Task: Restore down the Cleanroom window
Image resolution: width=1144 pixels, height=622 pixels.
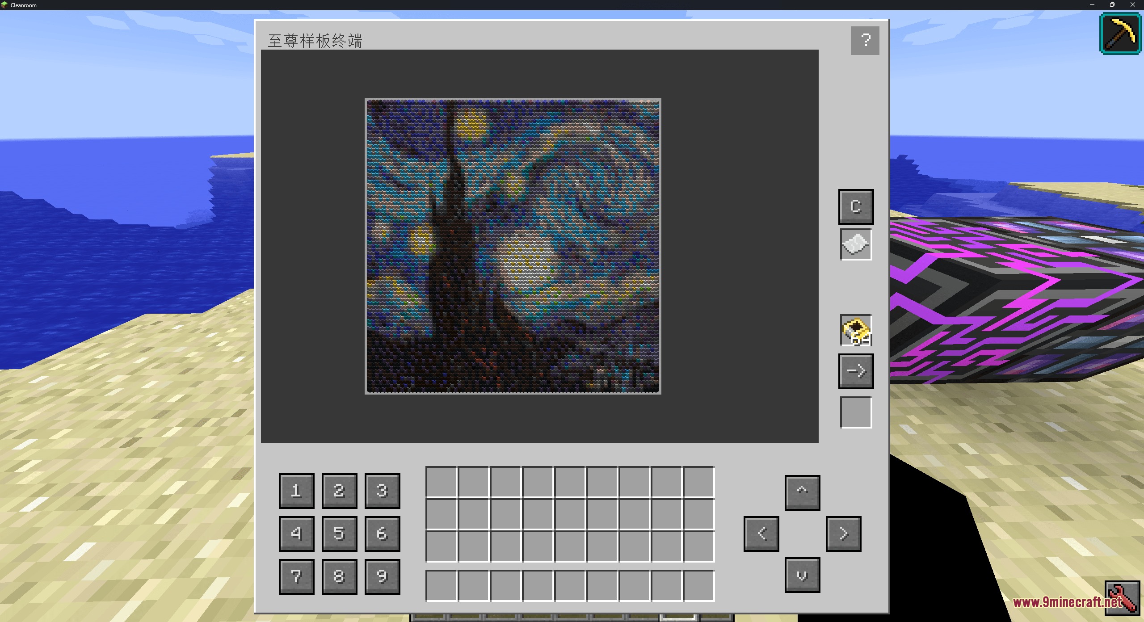Action: tap(1112, 5)
